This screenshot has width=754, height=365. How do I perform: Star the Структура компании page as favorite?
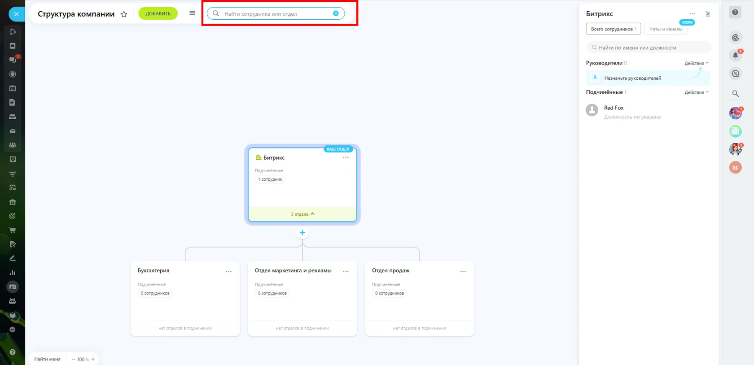pyautogui.click(x=124, y=14)
